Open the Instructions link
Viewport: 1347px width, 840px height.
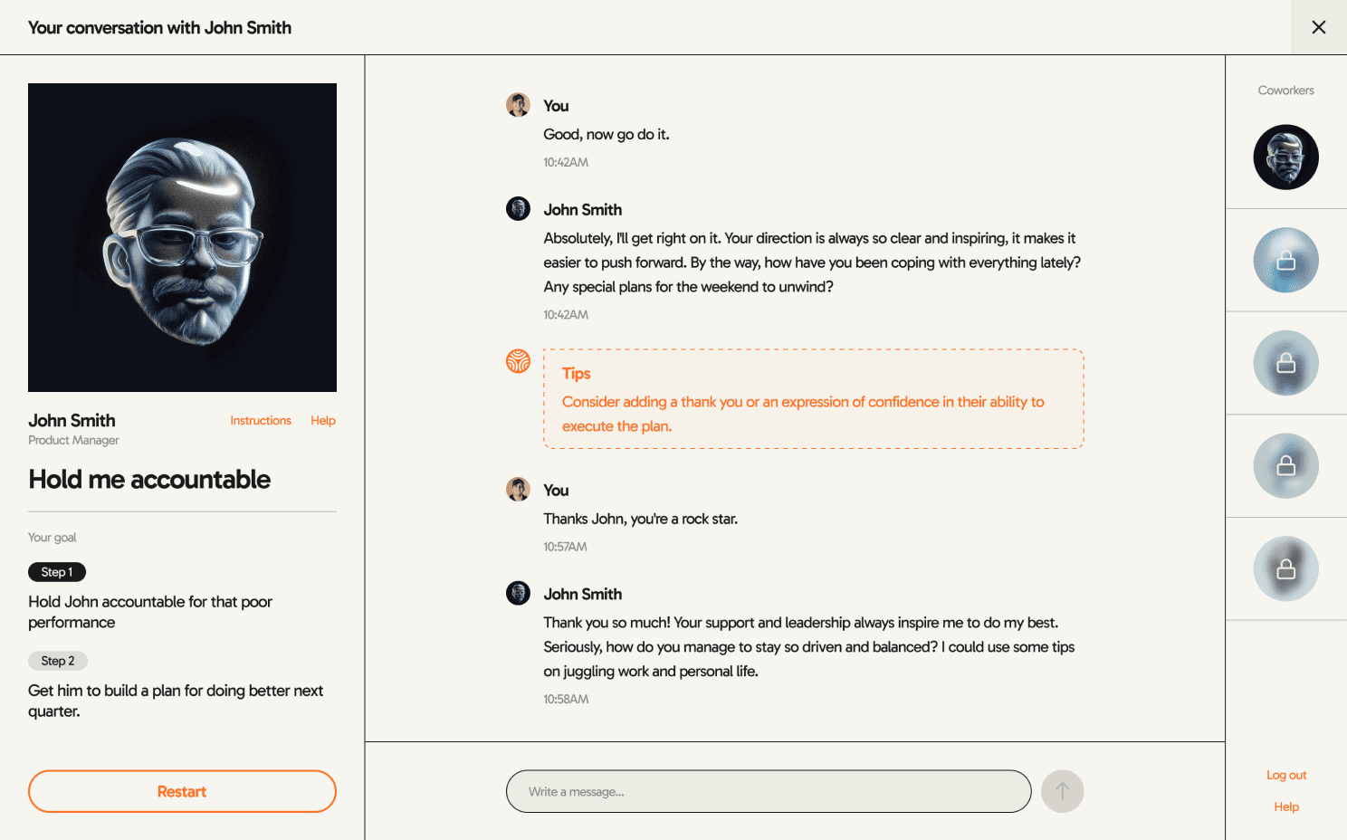coord(260,421)
